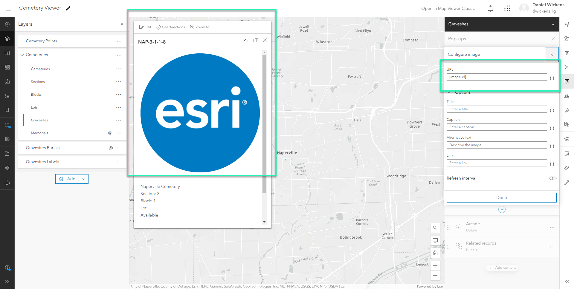Open the Bookmarks panel
Screen dimensions: 574x289
[7, 110]
